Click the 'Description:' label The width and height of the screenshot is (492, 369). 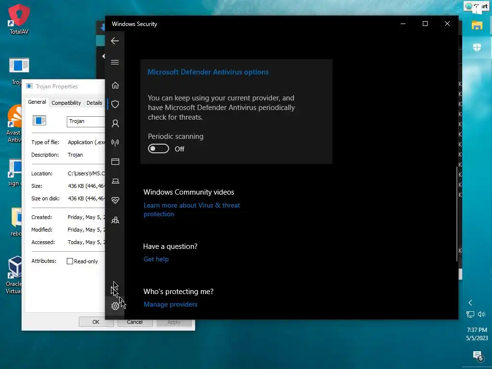pyautogui.click(x=45, y=155)
